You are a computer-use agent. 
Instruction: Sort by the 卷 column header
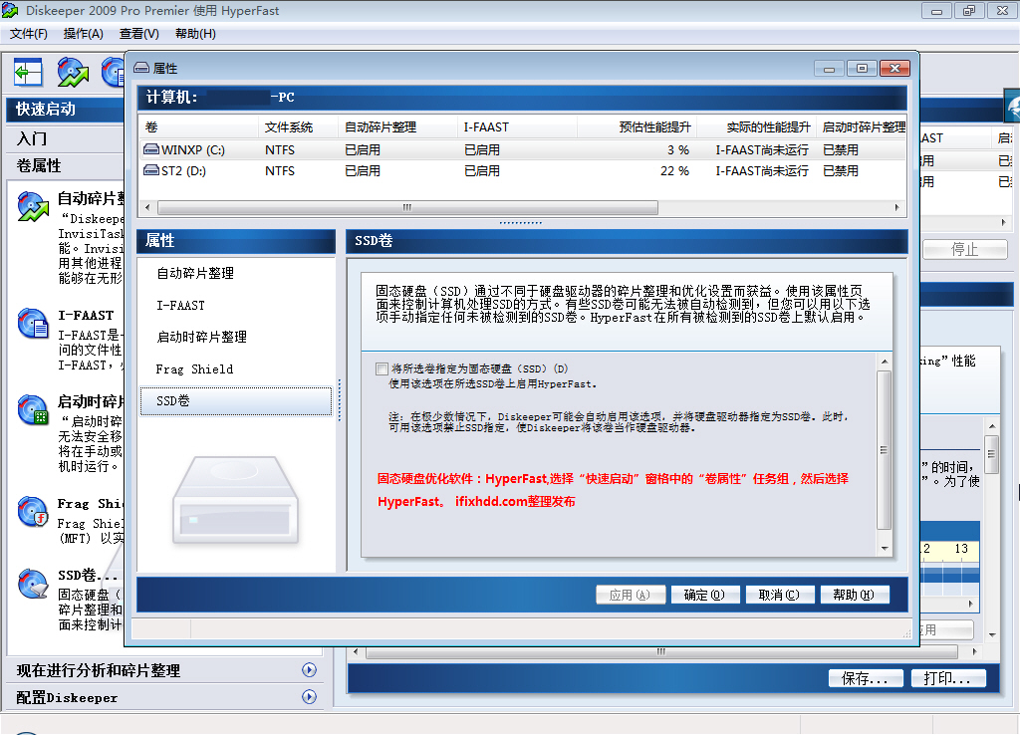click(x=199, y=126)
